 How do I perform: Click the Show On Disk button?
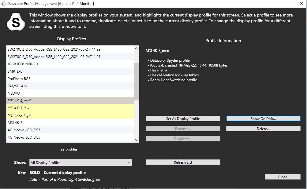point(263,118)
